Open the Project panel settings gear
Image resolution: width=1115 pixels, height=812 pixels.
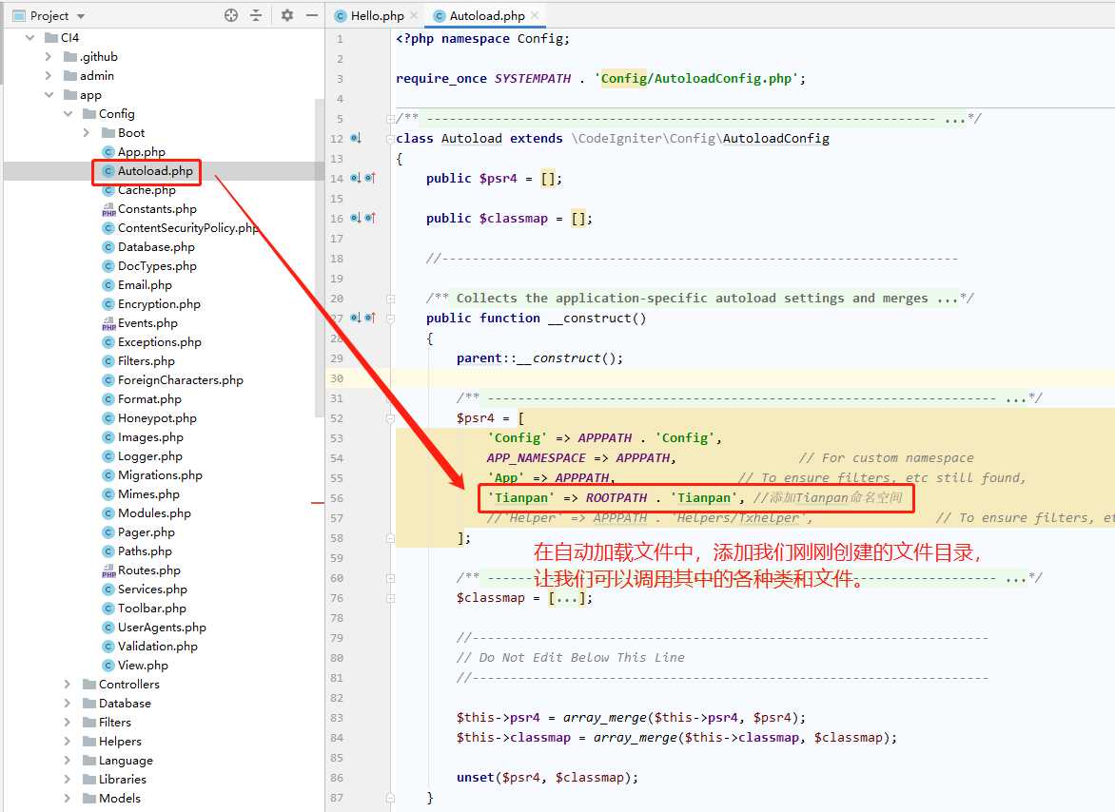[287, 15]
